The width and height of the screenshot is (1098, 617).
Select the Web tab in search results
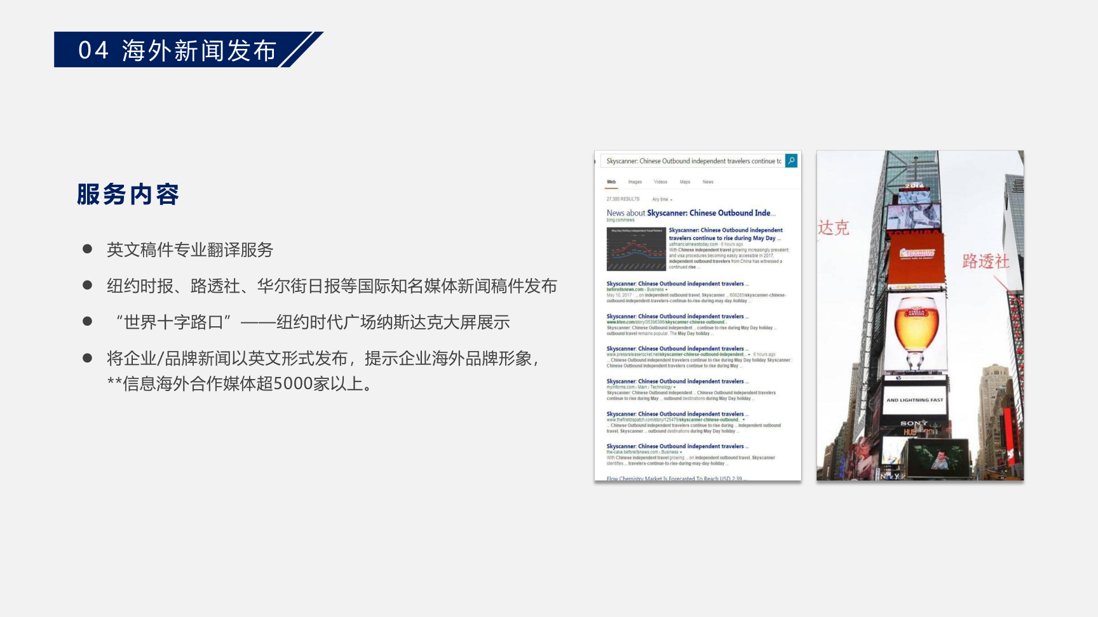coord(611,182)
